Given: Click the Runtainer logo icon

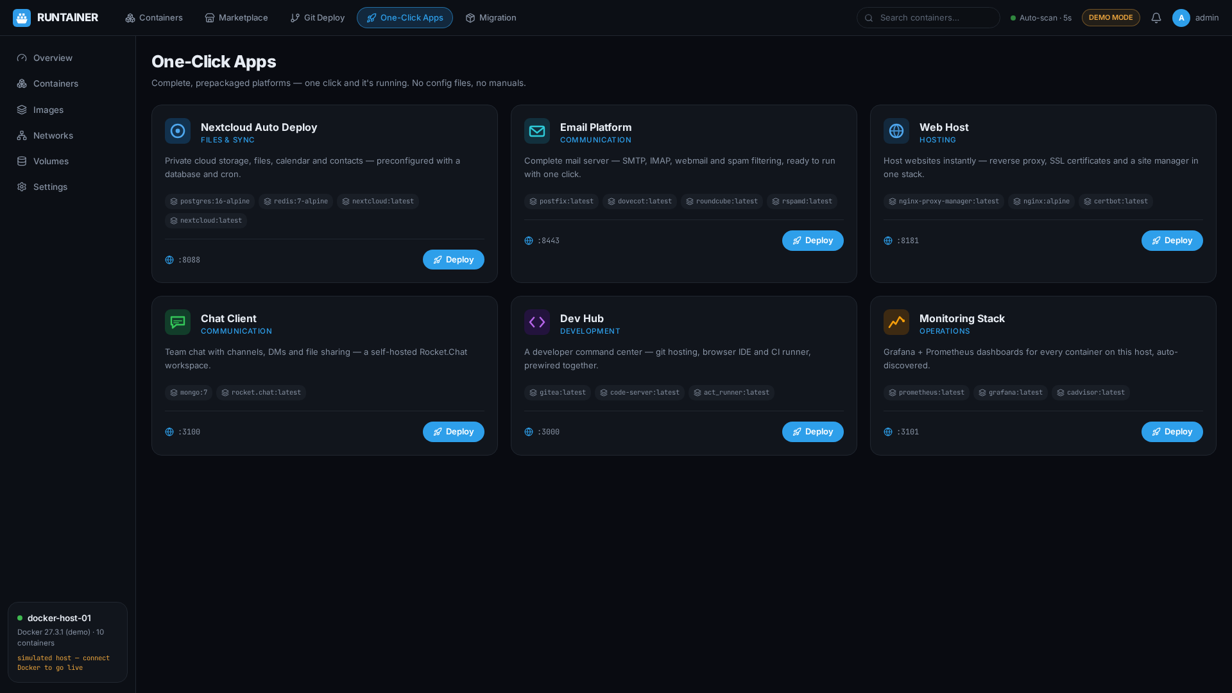Looking at the screenshot, I should pos(22,18).
